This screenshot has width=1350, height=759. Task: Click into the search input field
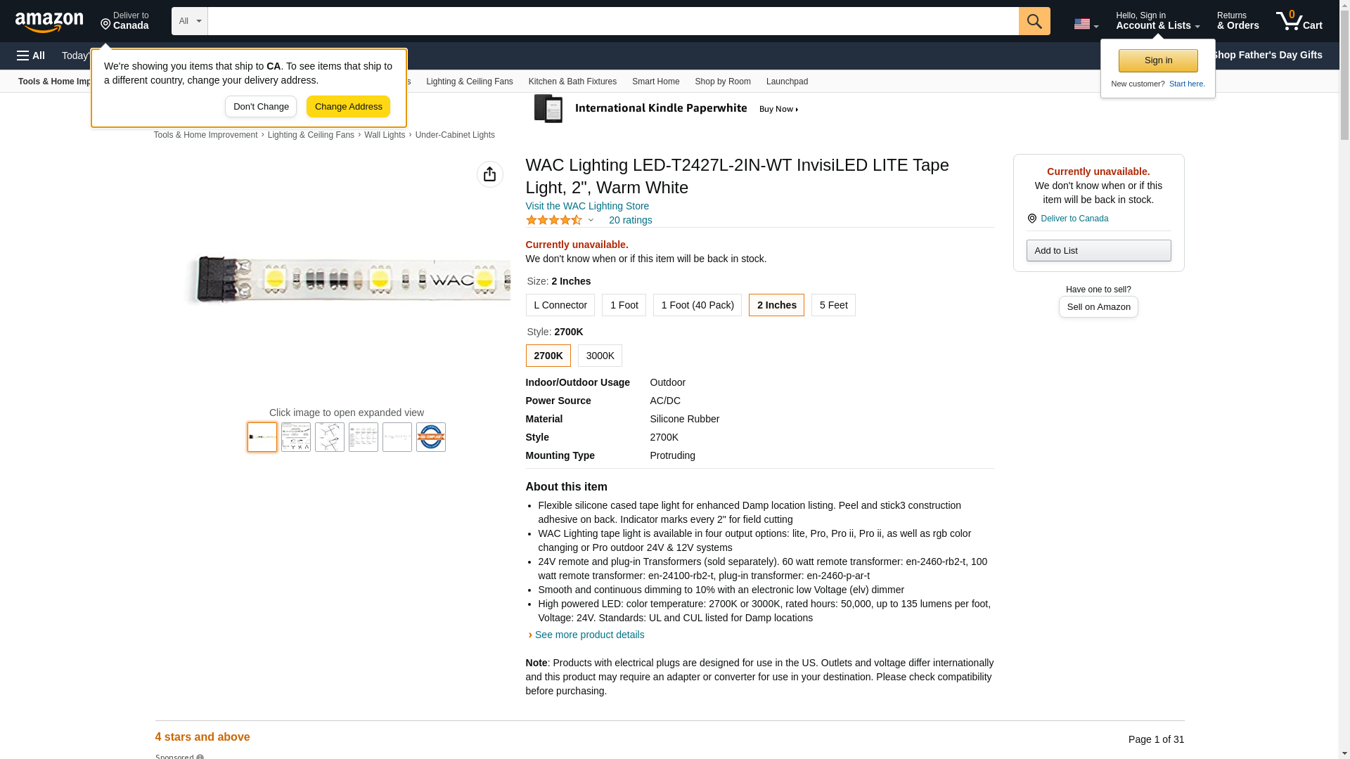click(x=612, y=21)
